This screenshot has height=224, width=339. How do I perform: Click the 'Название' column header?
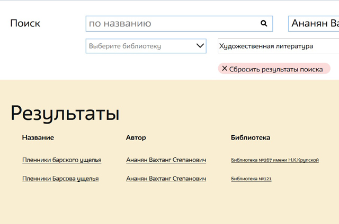coord(38,137)
